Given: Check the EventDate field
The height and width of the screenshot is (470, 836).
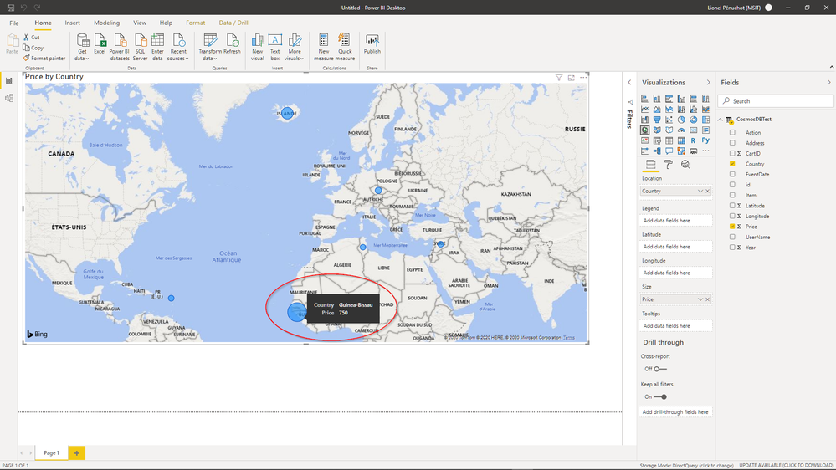Looking at the screenshot, I should click(x=732, y=174).
